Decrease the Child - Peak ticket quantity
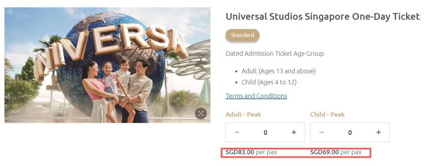 pos(322,132)
